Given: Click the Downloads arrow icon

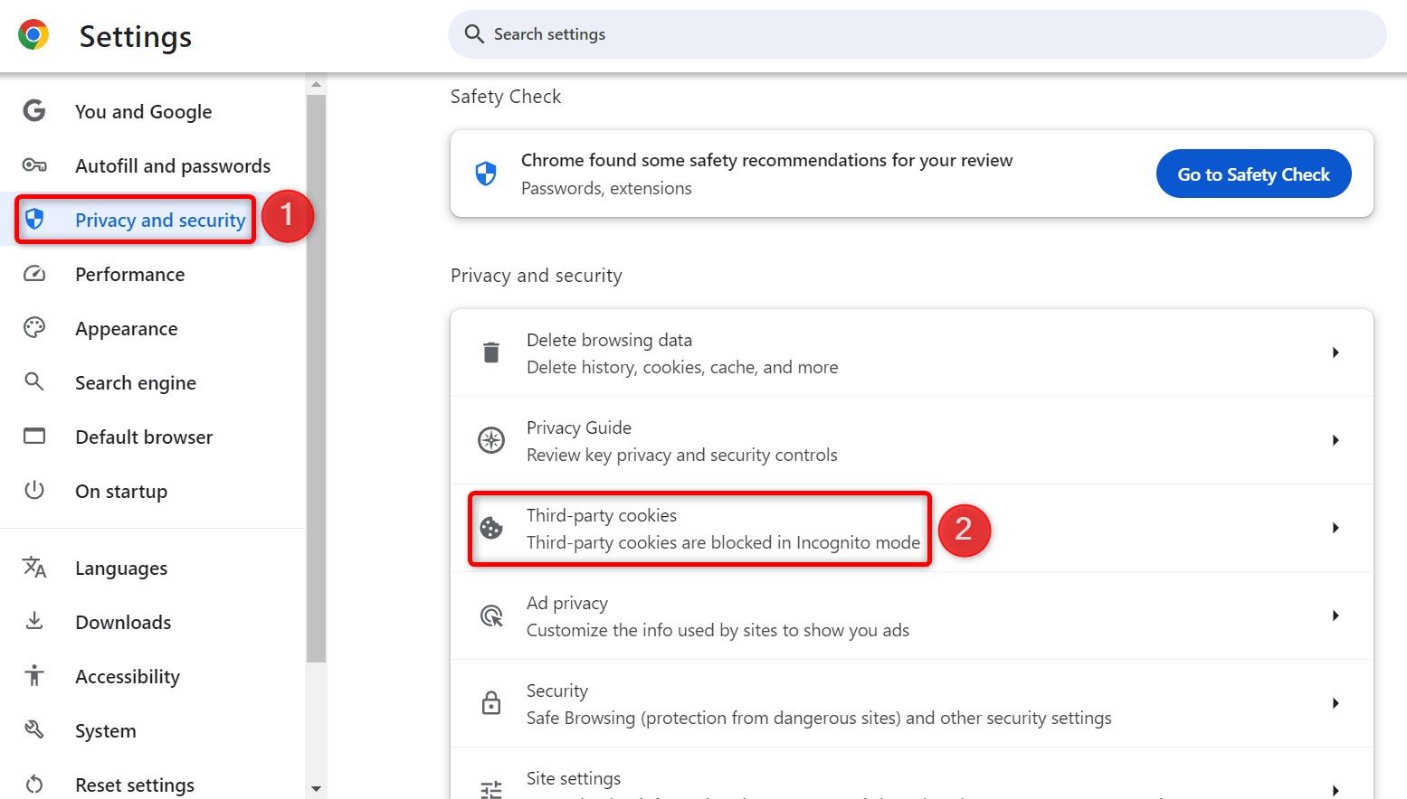Looking at the screenshot, I should 33,622.
